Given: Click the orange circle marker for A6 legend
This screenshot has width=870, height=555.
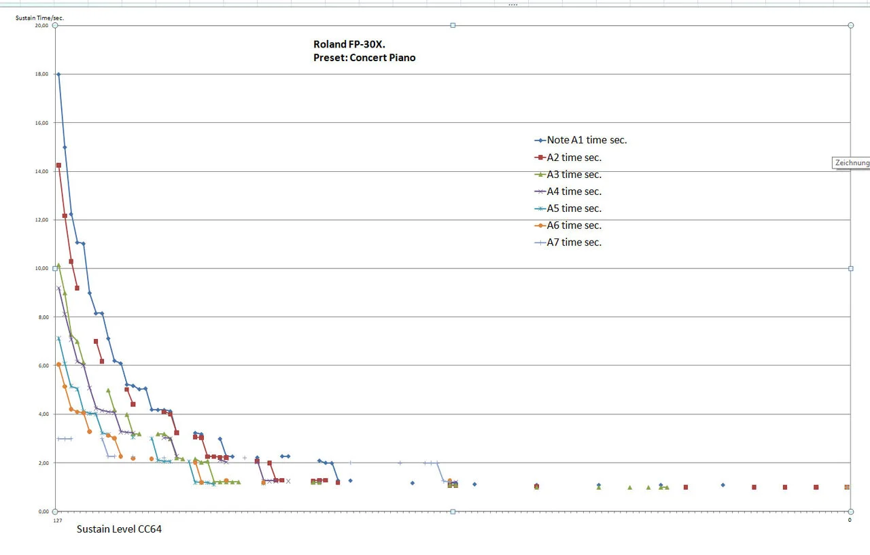Looking at the screenshot, I should coord(540,226).
